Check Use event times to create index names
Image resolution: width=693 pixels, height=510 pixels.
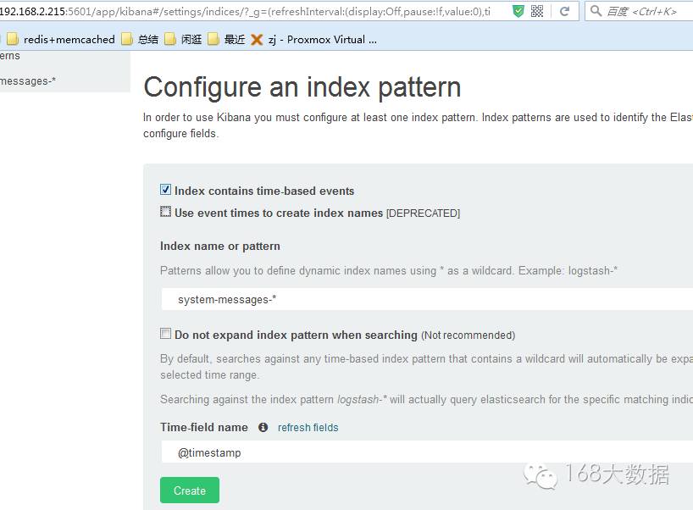click(165, 212)
